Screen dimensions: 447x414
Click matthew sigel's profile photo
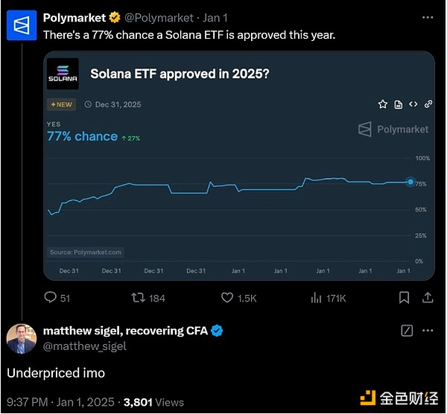pyautogui.click(x=22, y=339)
